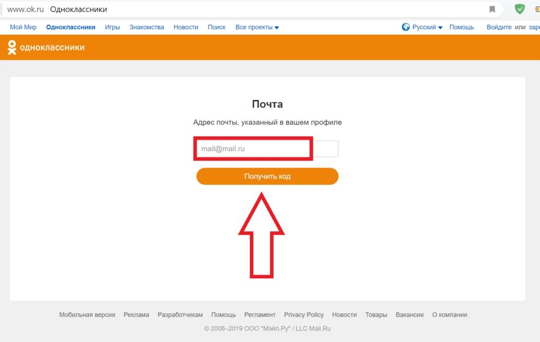
Task: Open Регламент footer link
Action: point(260,315)
